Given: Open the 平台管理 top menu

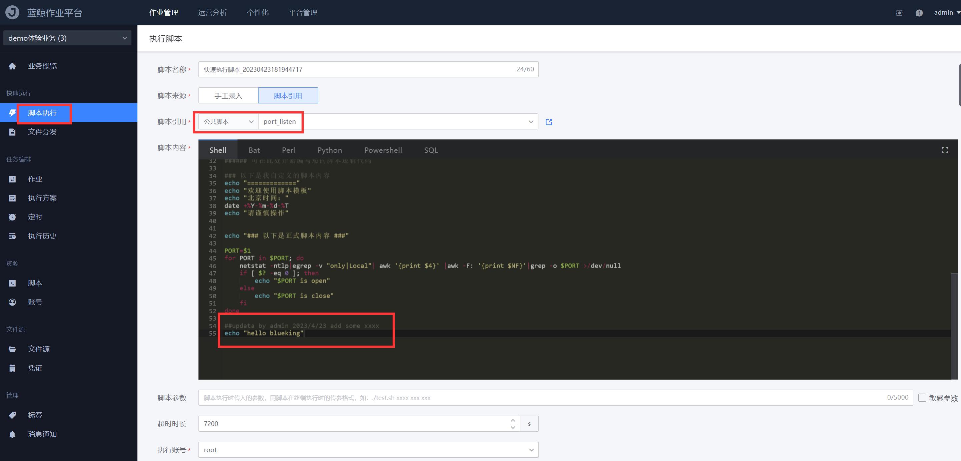Looking at the screenshot, I should click(303, 12).
